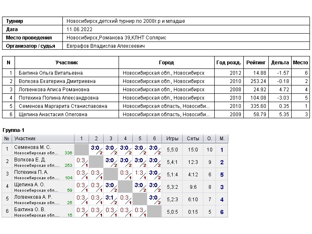
Task: Open "Волкова Екатерина Дмитриевна" participant entry
Action: tap(57, 81)
